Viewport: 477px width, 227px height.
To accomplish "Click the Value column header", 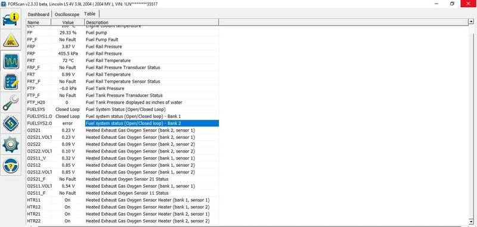I will click(x=68, y=23).
